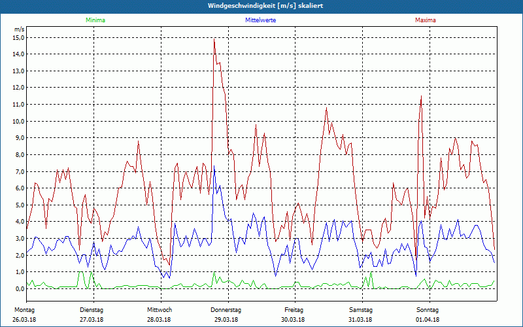Click the 01.04.18 date label
This screenshot has height=327, width=523.
click(x=428, y=320)
